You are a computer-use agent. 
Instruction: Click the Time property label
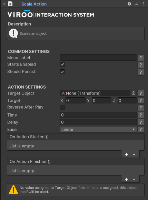tap(12, 115)
